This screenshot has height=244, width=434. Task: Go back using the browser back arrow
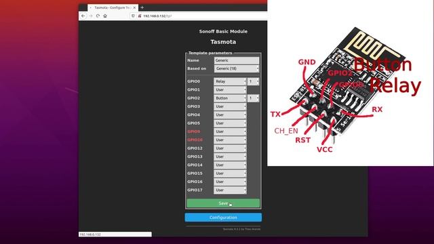[x=83, y=16]
